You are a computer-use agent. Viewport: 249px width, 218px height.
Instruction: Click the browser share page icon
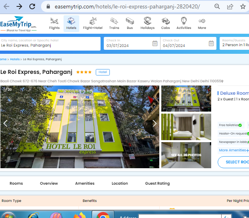230,6
